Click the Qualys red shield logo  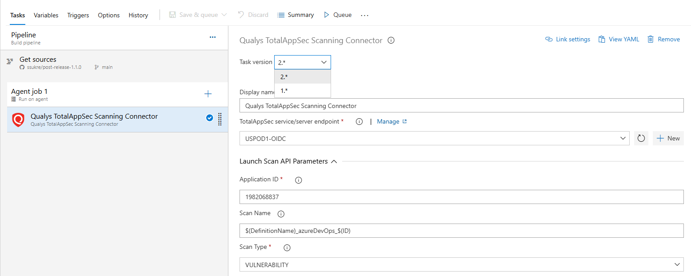(18, 120)
